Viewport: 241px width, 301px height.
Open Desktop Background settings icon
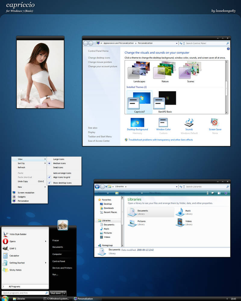[x=137, y=123]
